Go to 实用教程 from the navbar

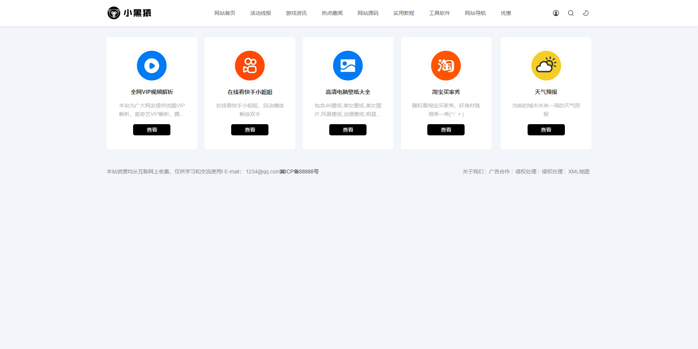[403, 13]
